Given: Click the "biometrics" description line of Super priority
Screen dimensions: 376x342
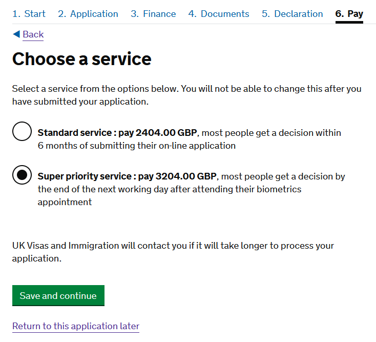Looking at the screenshot, I should [169, 189].
